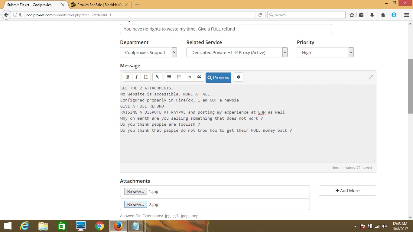Switch to the Proxies For Sale BlackHatWorld tab
The width and height of the screenshot is (413, 232).
pyautogui.click(x=100, y=5)
